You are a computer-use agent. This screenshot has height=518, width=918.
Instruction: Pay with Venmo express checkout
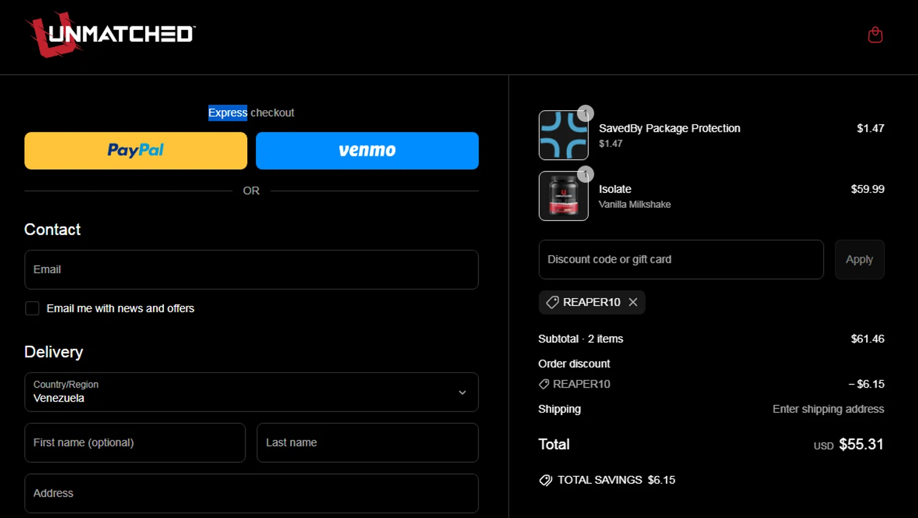(x=367, y=151)
